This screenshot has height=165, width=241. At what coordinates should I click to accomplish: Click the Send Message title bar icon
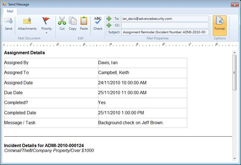(x=4, y=4)
